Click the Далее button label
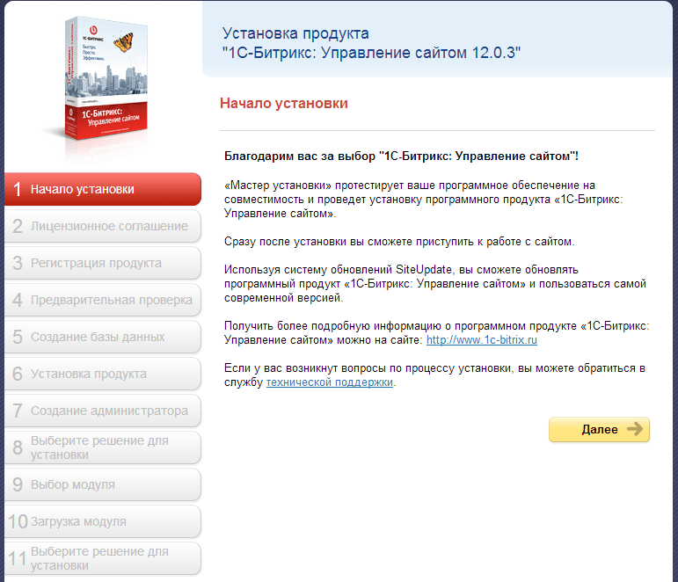Viewport: 678px width, 582px height. coord(600,429)
